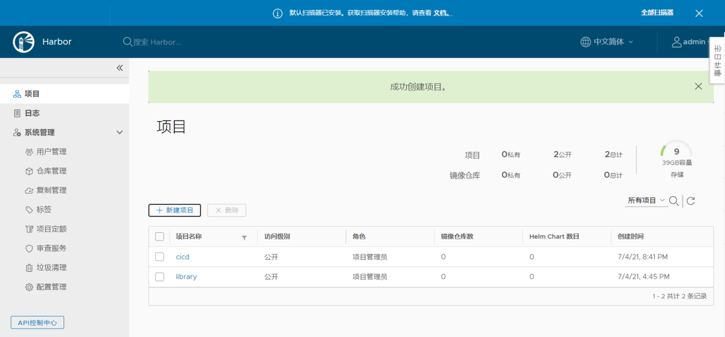Check the library project checkbox

pyautogui.click(x=159, y=277)
